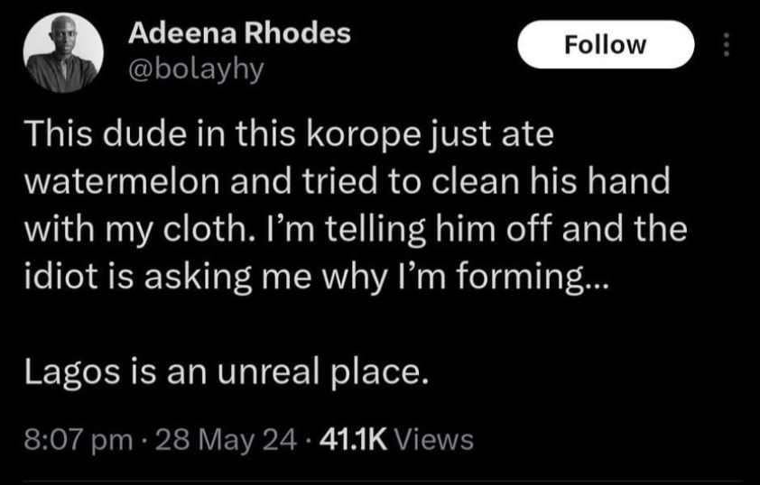This screenshot has width=760, height=485.
Task: Open the three-dot more options menu
Action: point(729,44)
